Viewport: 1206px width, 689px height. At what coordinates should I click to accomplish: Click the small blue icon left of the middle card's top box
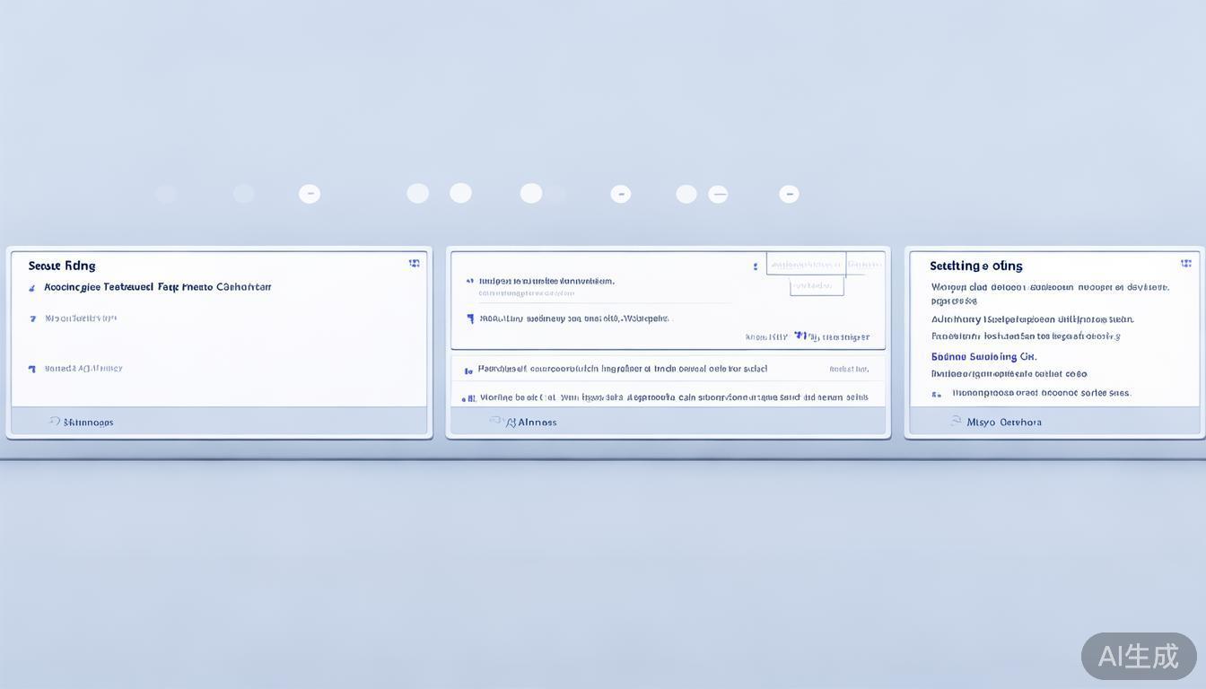(x=756, y=266)
